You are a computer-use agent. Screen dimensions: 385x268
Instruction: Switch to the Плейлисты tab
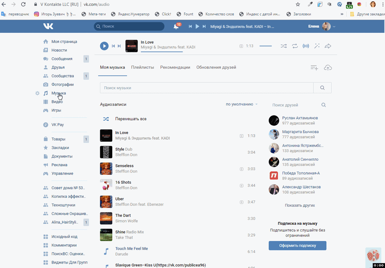(142, 67)
